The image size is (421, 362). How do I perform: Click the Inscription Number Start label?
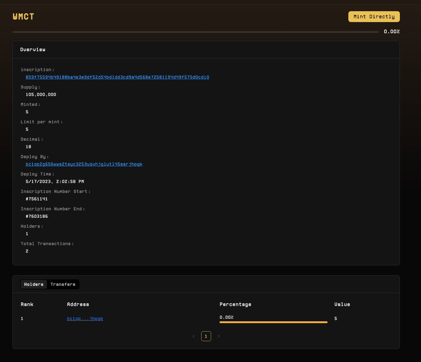[55, 192]
